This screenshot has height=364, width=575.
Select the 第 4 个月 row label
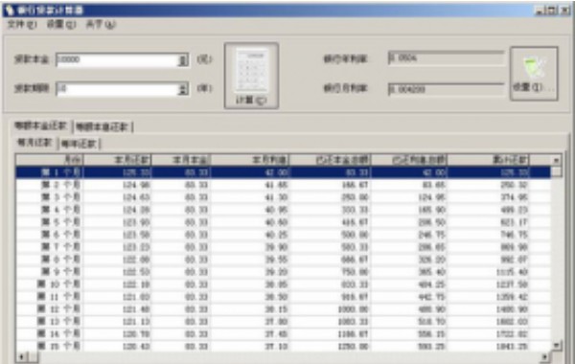click(61, 210)
